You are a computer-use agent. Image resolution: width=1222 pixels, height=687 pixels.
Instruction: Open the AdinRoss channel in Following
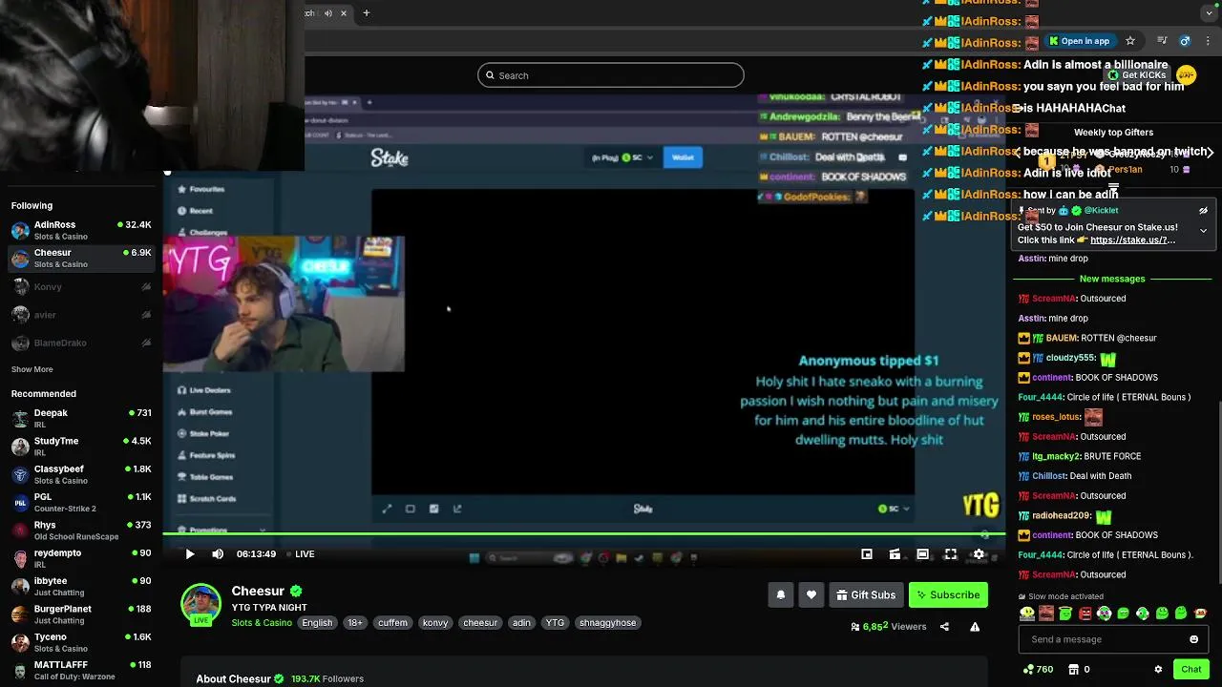pos(81,230)
